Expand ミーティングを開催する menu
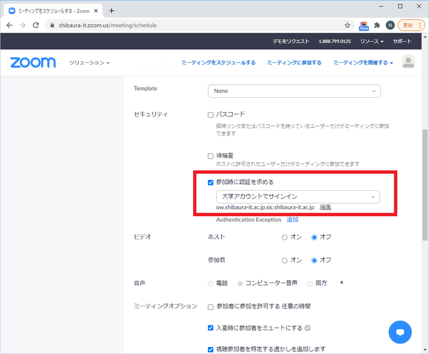Viewport: 429px width, 354px height. (363, 63)
